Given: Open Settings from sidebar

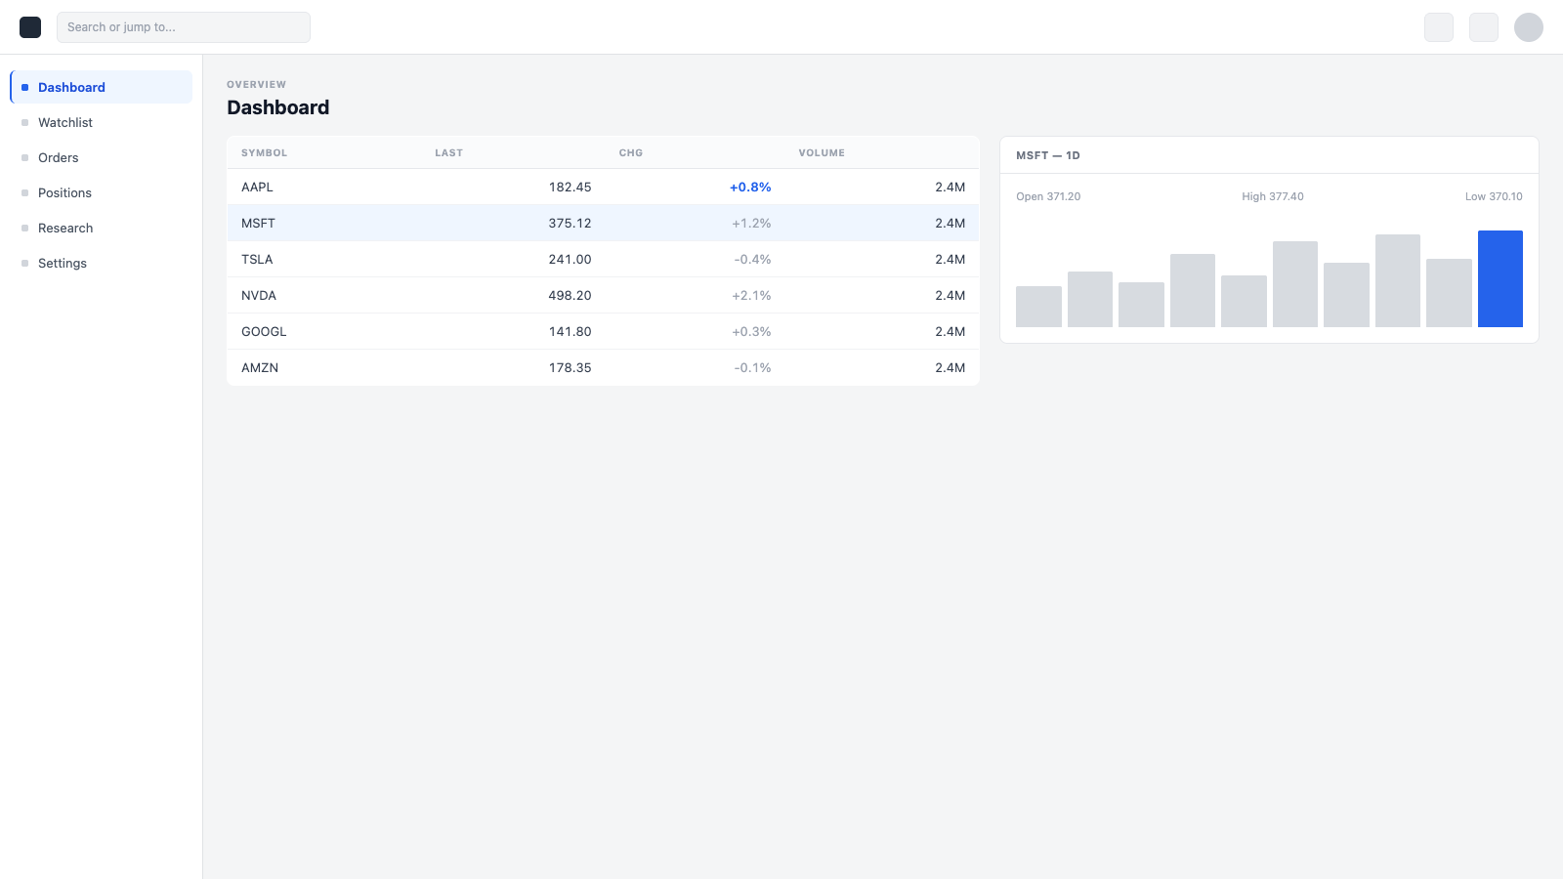Looking at the screenshot, I should (x=102, y=263).
